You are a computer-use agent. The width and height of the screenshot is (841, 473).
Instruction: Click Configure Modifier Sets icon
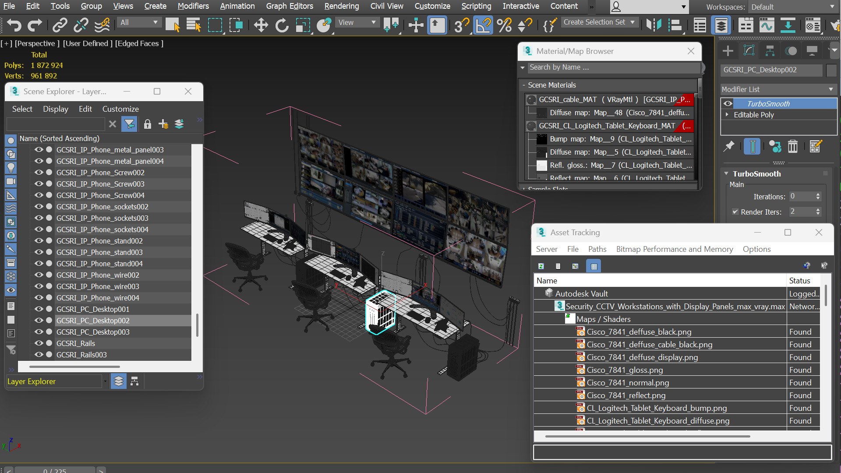coord(816,146)
